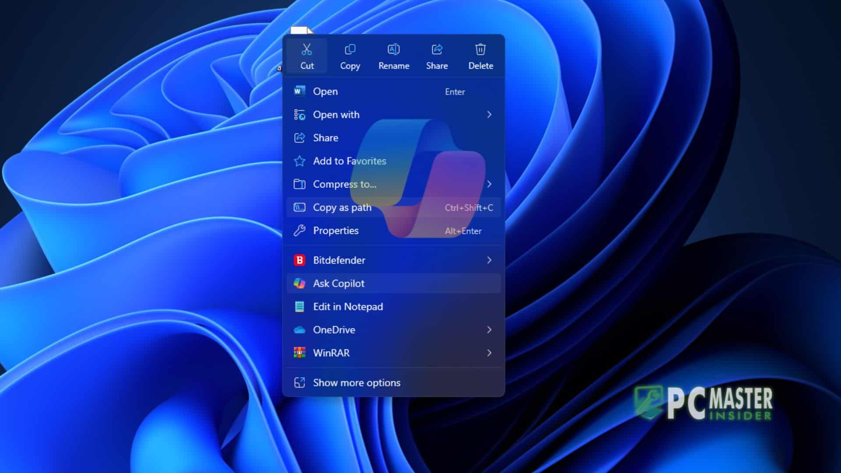Open the OneDrive submenu chevron
This screenshot has height=473, width=841.
pyautogui.click(x=489, y=330)
